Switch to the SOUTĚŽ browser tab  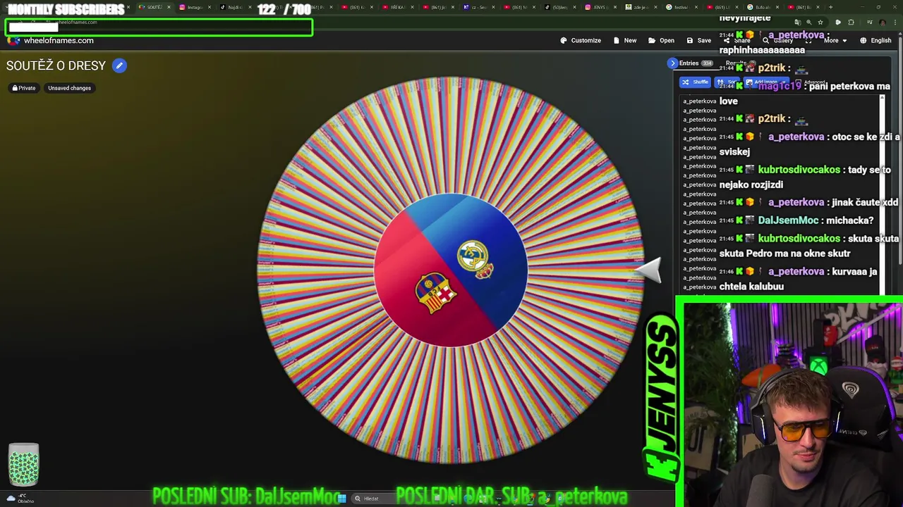click(154, 7)
